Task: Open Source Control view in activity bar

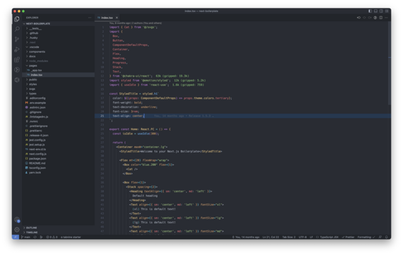Action: pyautogui.click(x=17, y=39)
